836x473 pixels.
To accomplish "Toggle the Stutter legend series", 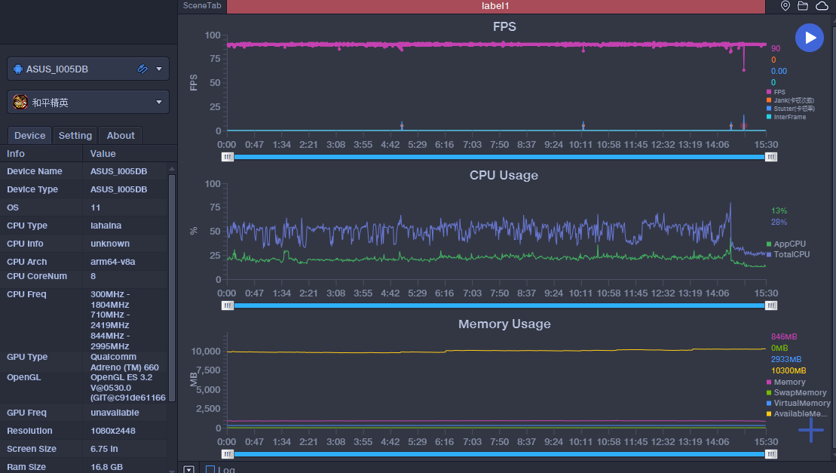I will [790, 109].
